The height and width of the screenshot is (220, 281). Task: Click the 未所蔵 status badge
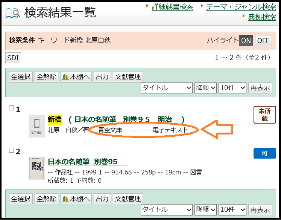[265, 115]
